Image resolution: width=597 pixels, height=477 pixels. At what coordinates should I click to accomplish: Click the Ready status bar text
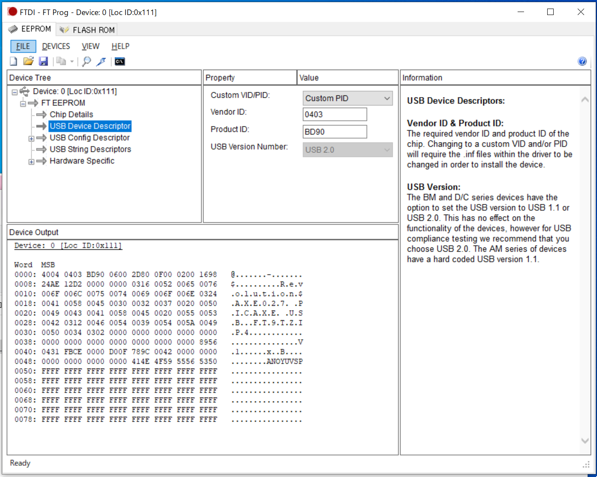pos(20,463)
